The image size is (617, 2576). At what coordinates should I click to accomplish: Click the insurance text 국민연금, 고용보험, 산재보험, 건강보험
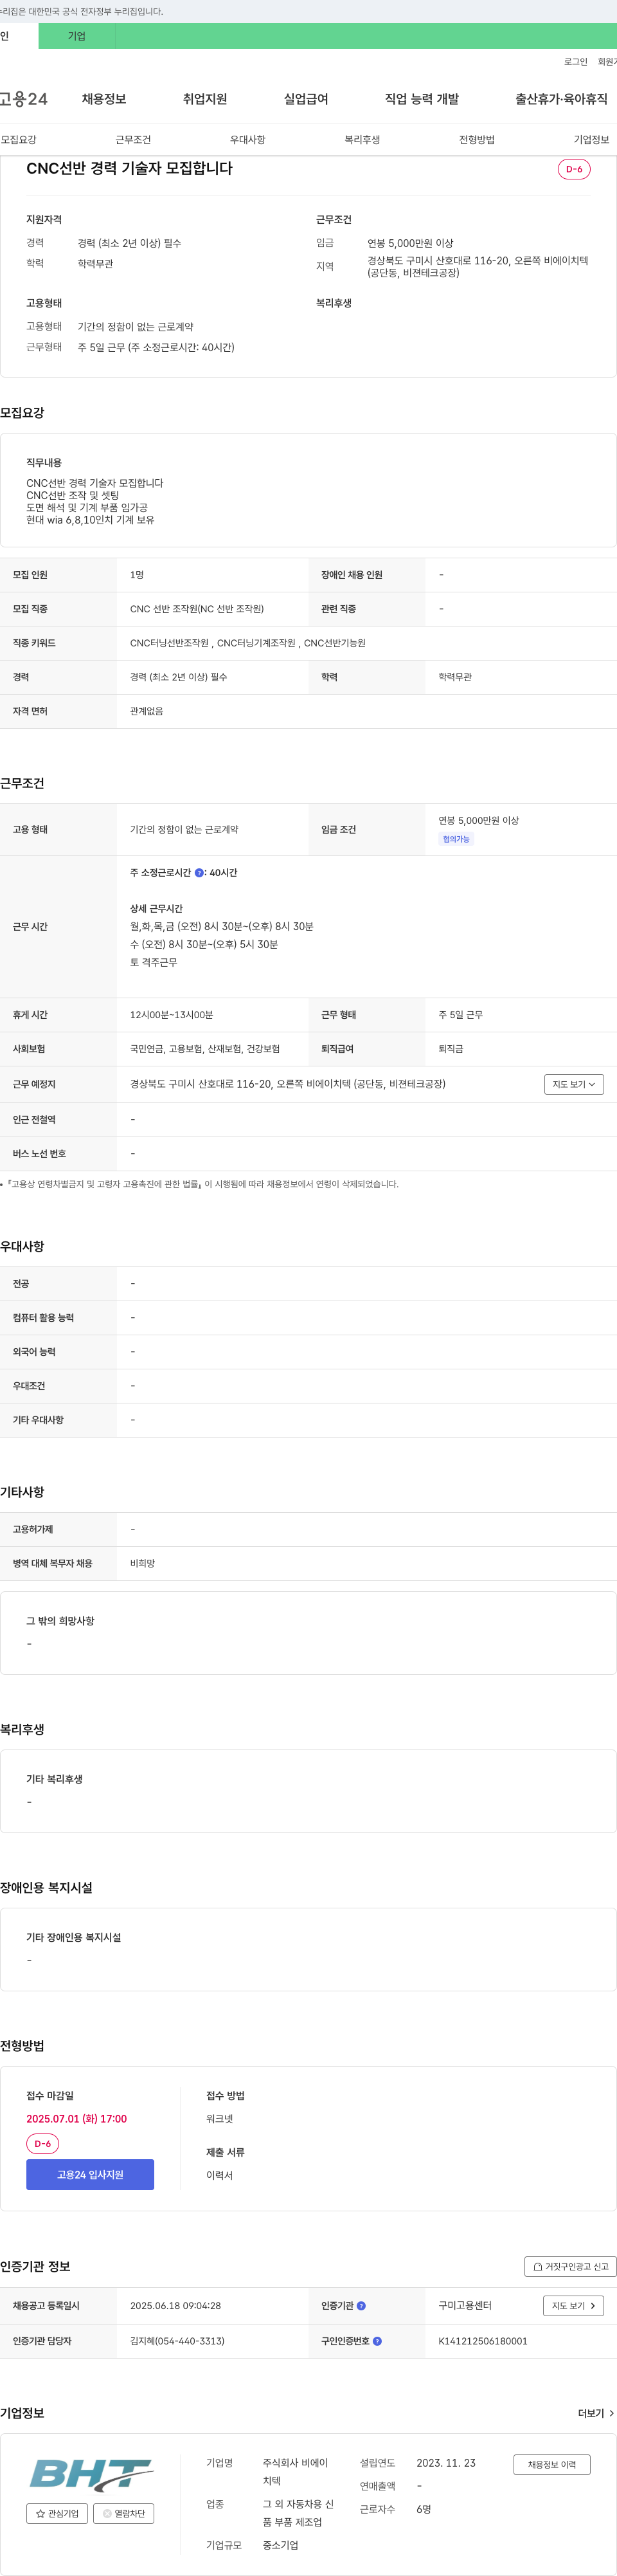pos(205,1049)
